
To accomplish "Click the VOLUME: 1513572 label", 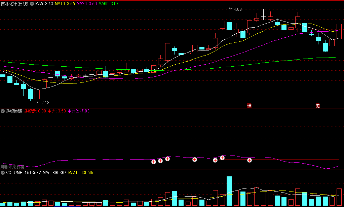I will [24, 173].
